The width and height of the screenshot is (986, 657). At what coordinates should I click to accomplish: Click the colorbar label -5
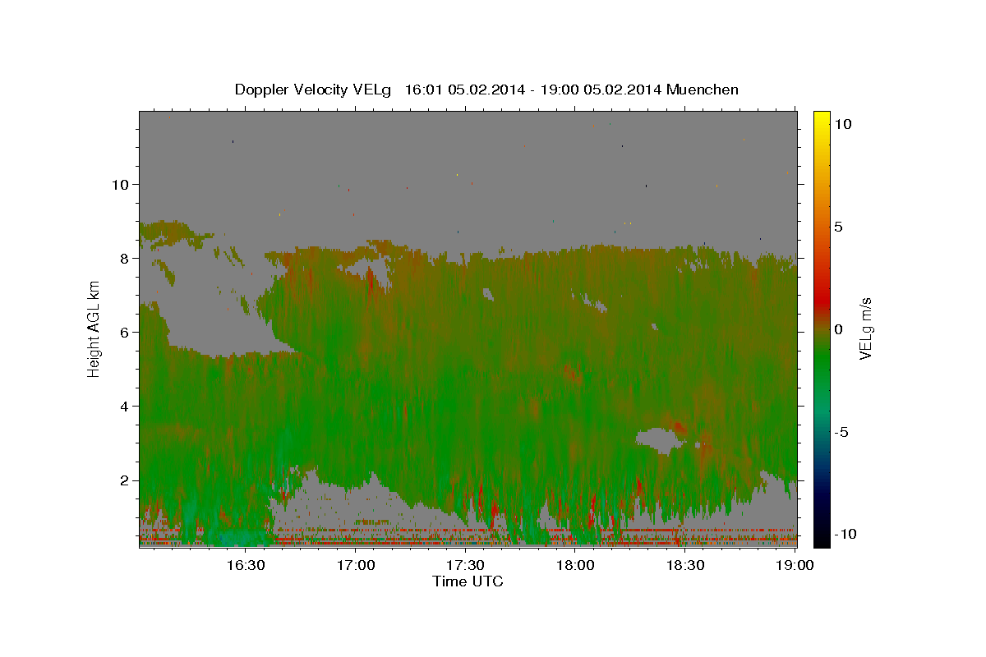tap(841, 432)
